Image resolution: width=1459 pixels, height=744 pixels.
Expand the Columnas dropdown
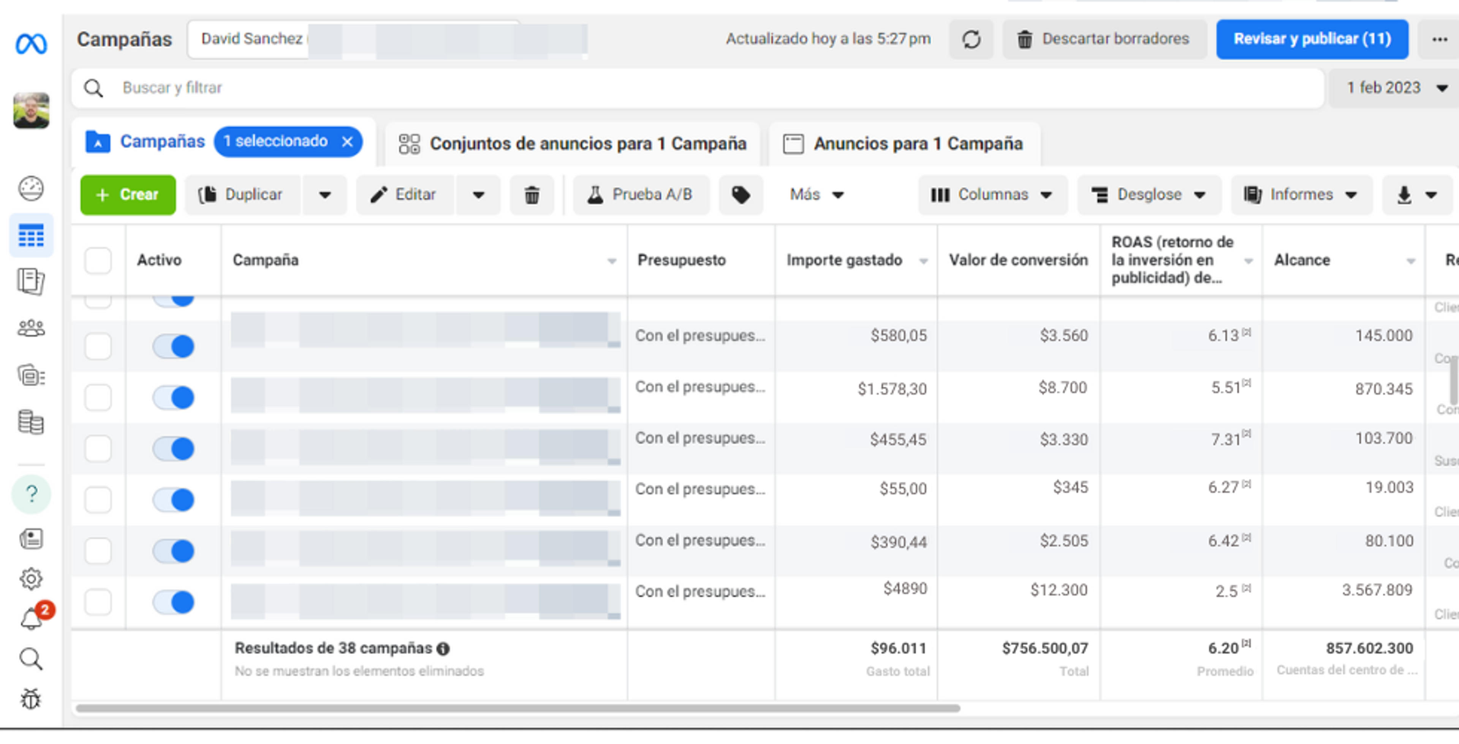(x=993, y=195)
